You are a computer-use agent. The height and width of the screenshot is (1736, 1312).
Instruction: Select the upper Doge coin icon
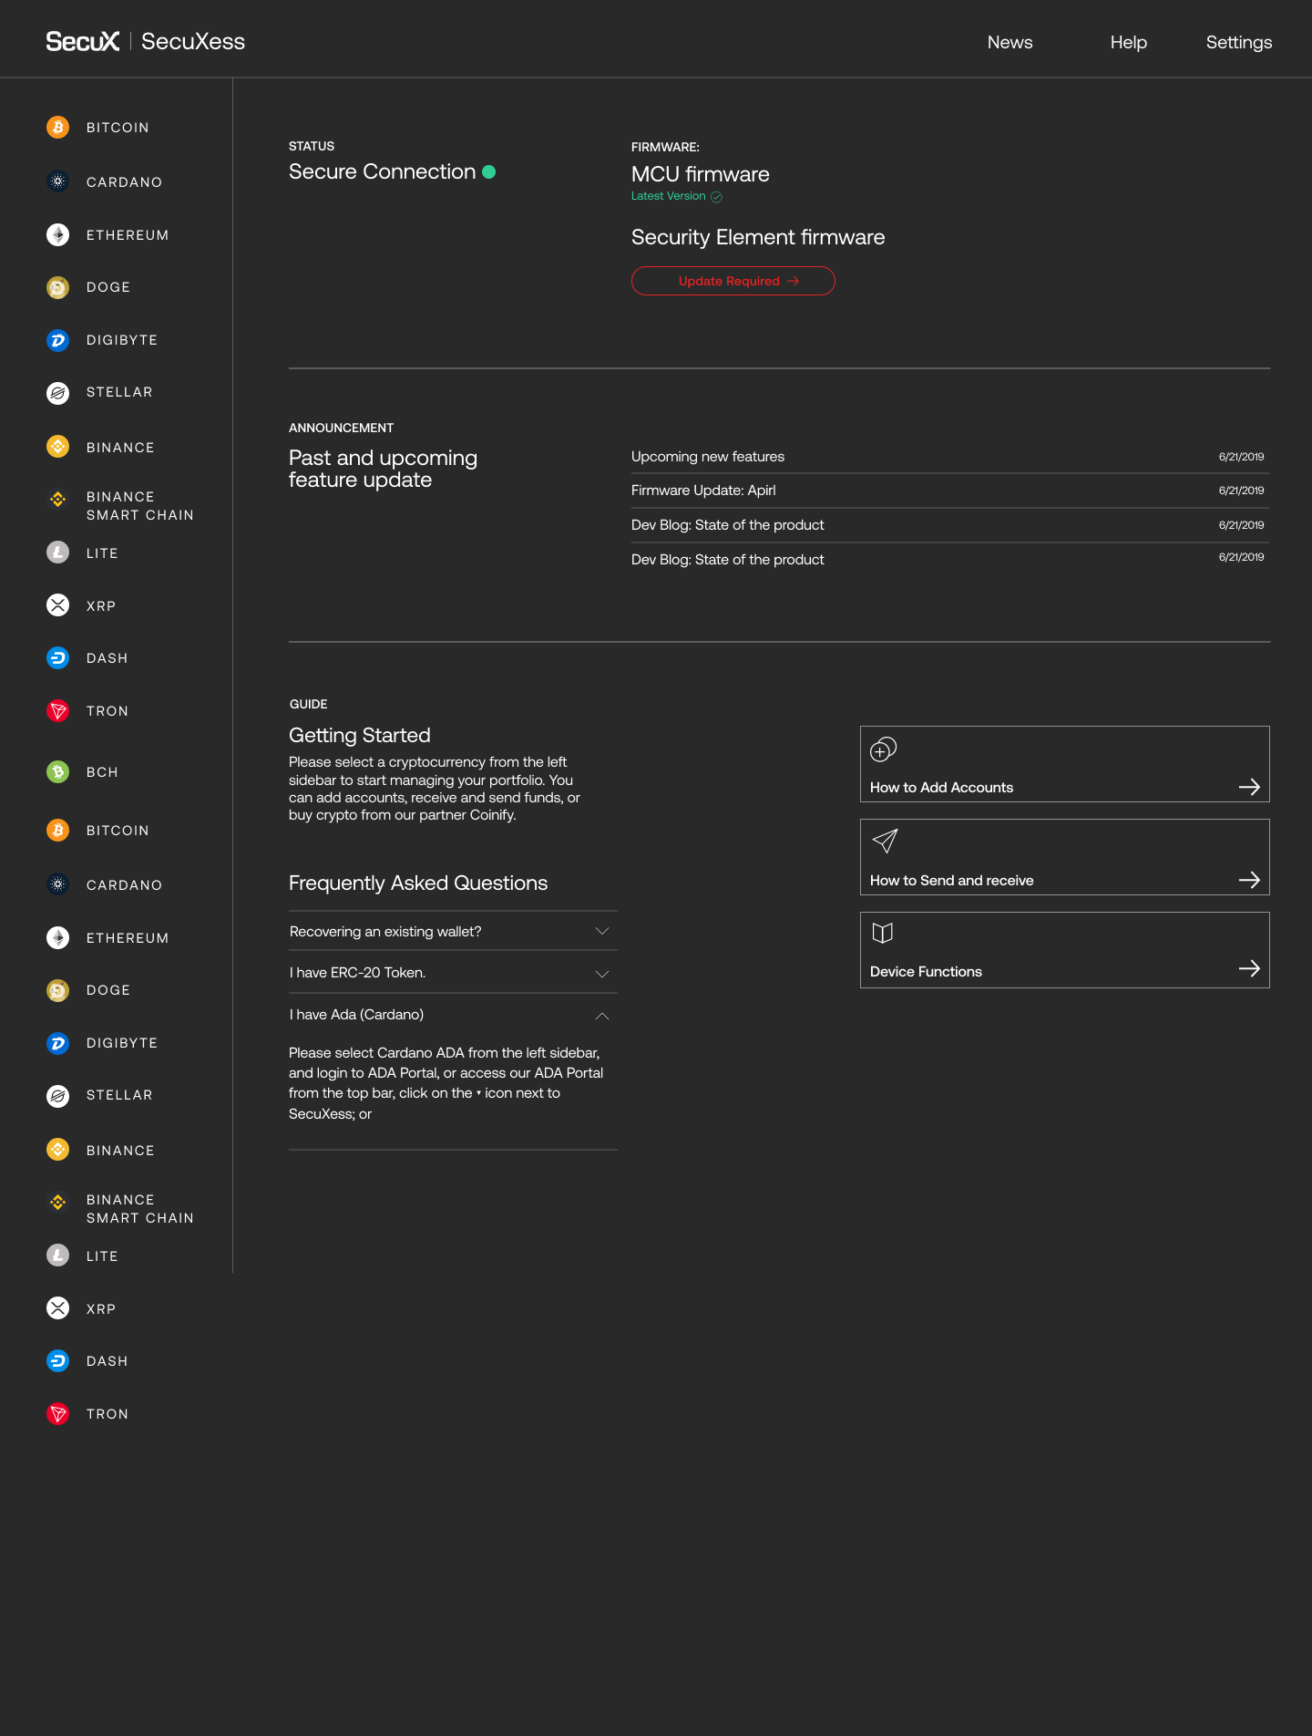57,287
